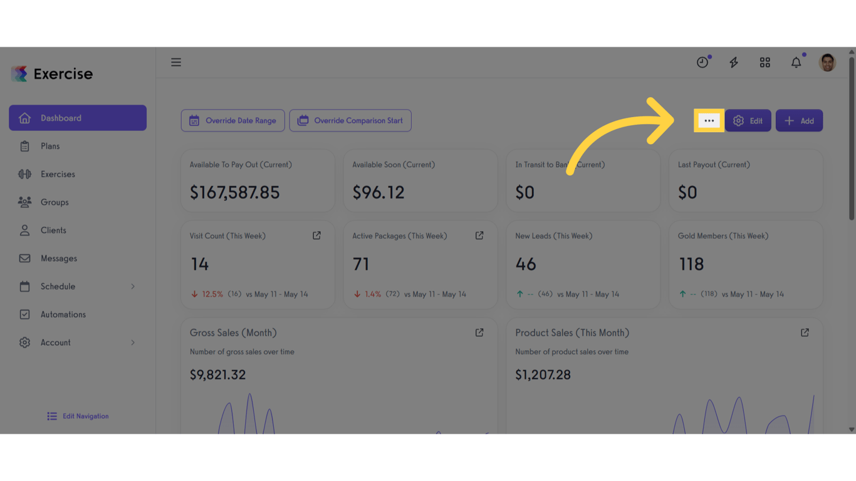Expand the Schedule menu chevron

133,286
